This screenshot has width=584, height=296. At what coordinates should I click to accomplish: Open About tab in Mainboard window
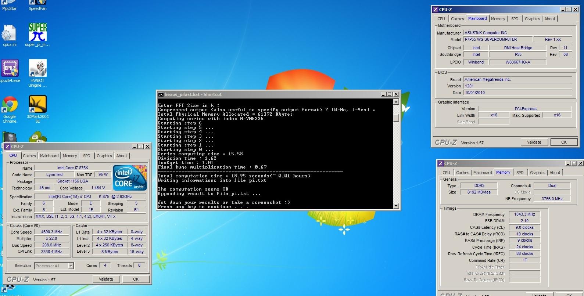coord(550,19)
